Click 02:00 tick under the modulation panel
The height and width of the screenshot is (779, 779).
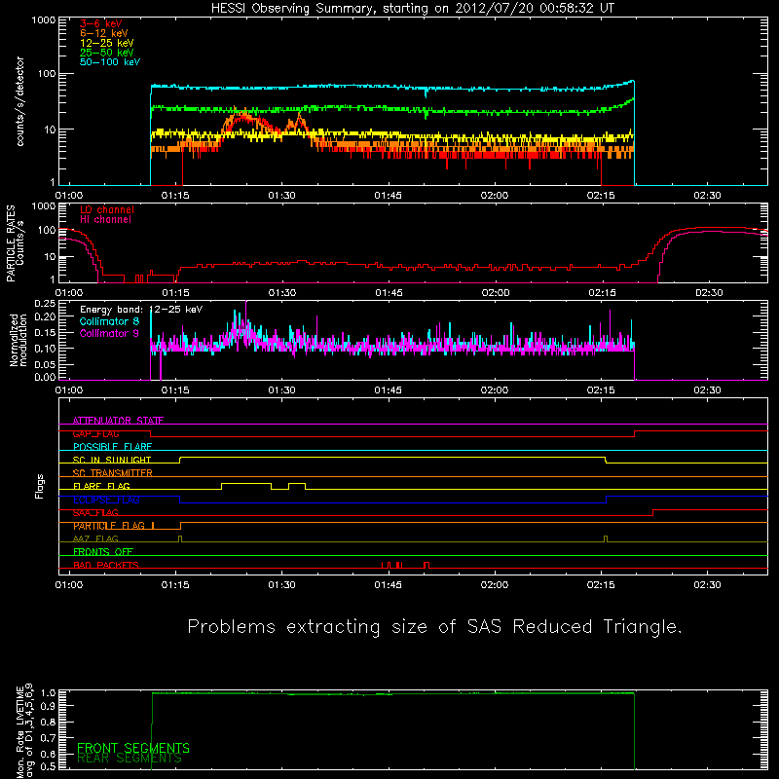pos(495,390)
